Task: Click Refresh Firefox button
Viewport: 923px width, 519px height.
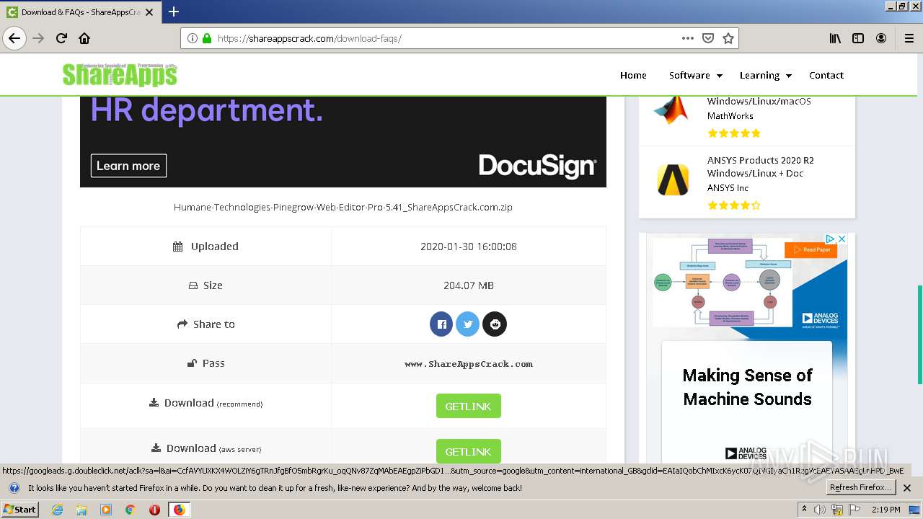Action: click(860, 488)
